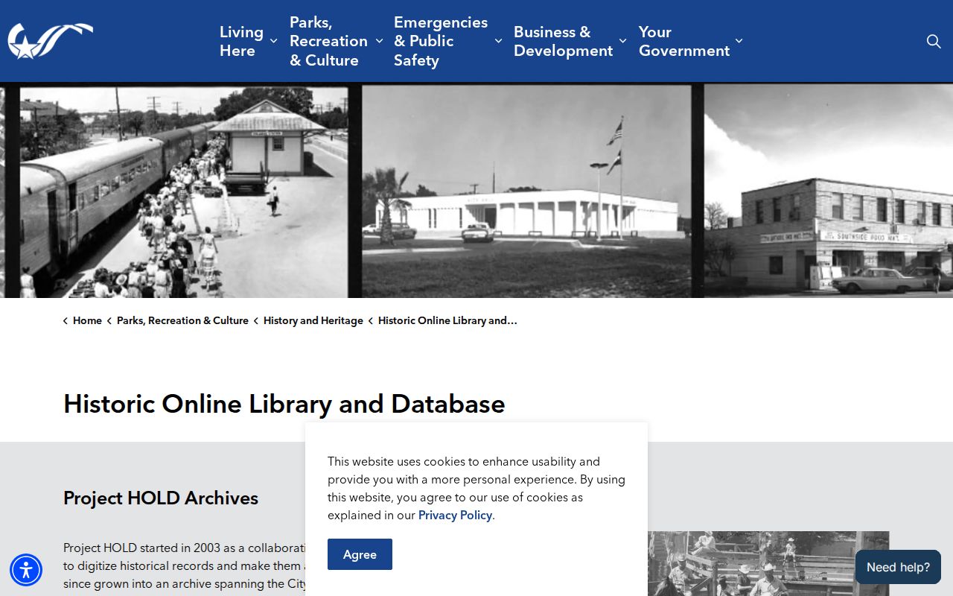
Task: Open the Privacy Policy link
Action: tap(455, 516)
